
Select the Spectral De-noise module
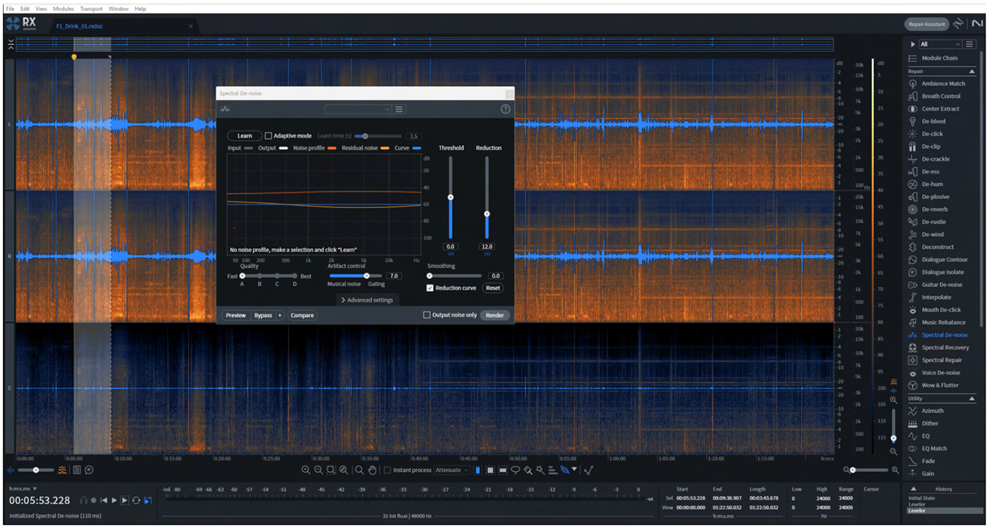944,335
